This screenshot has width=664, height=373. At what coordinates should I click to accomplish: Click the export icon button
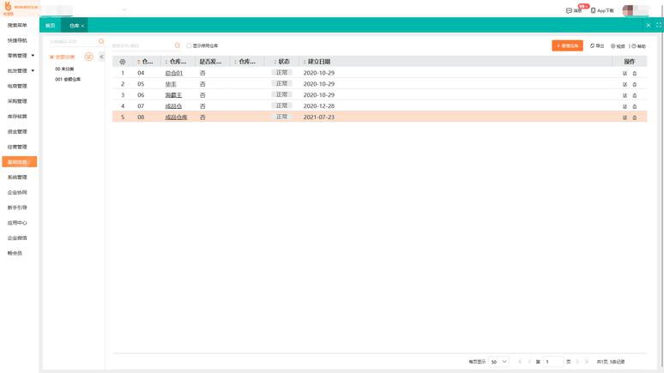point(597,45)
